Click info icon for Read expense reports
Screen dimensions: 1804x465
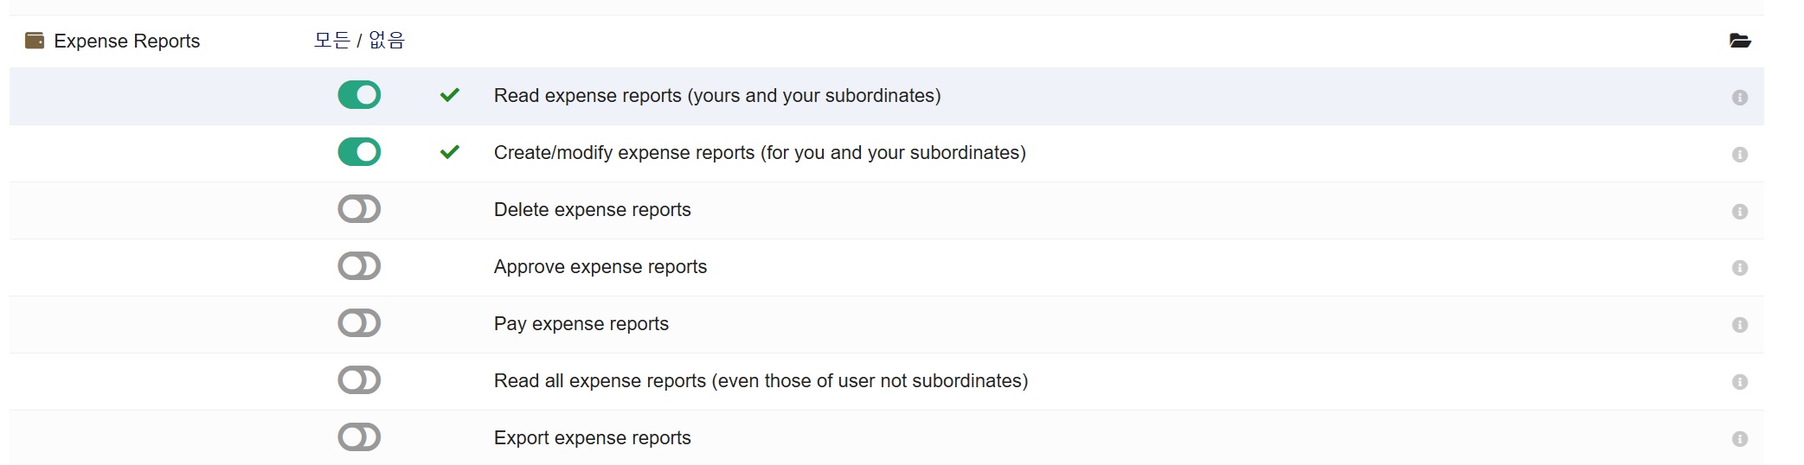point(1739,98)
